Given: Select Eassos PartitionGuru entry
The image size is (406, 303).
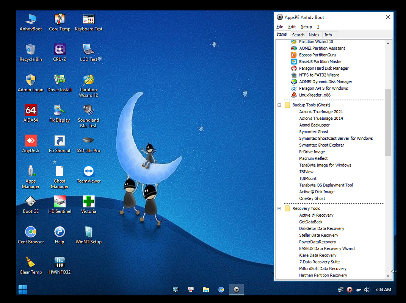Looking at the screenshot, I should 317,55.
